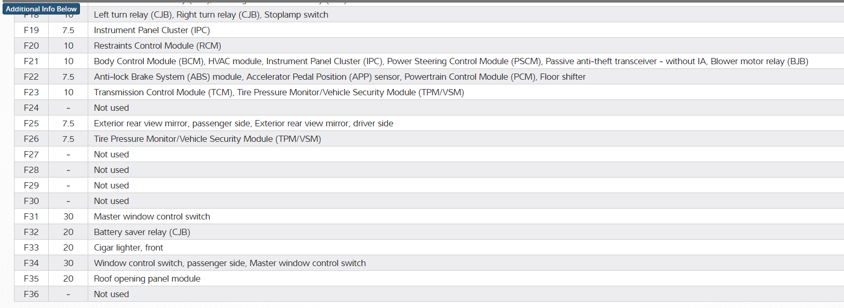The image size is (844, 308).
Task: Click the Master window control switch entry
Action: (x=152, y=216)
